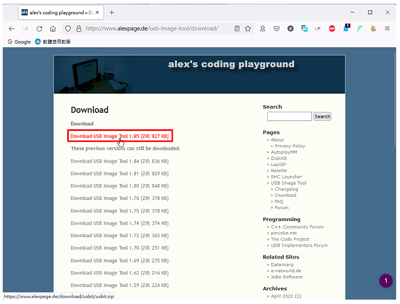Viewport: 400px width, 304px height.
Task: Open the NoteMe page link
Action: point(279,170)
